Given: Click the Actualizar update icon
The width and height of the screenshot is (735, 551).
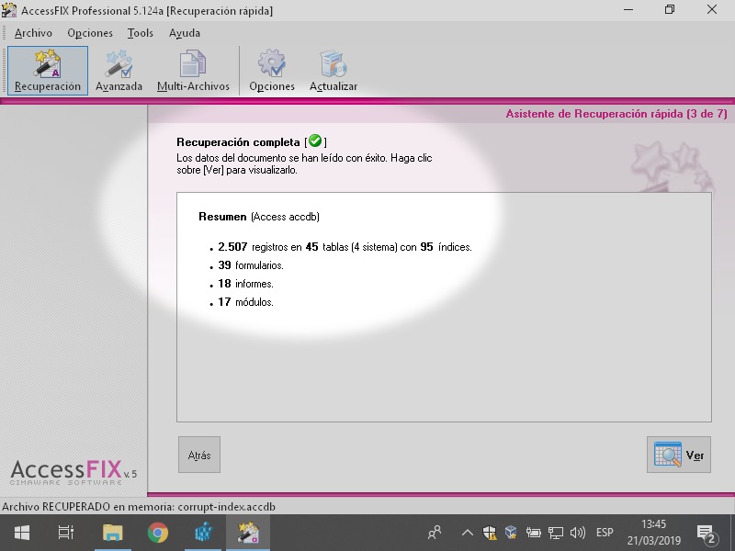Looking at the screenshot, I should coord(333,69).
